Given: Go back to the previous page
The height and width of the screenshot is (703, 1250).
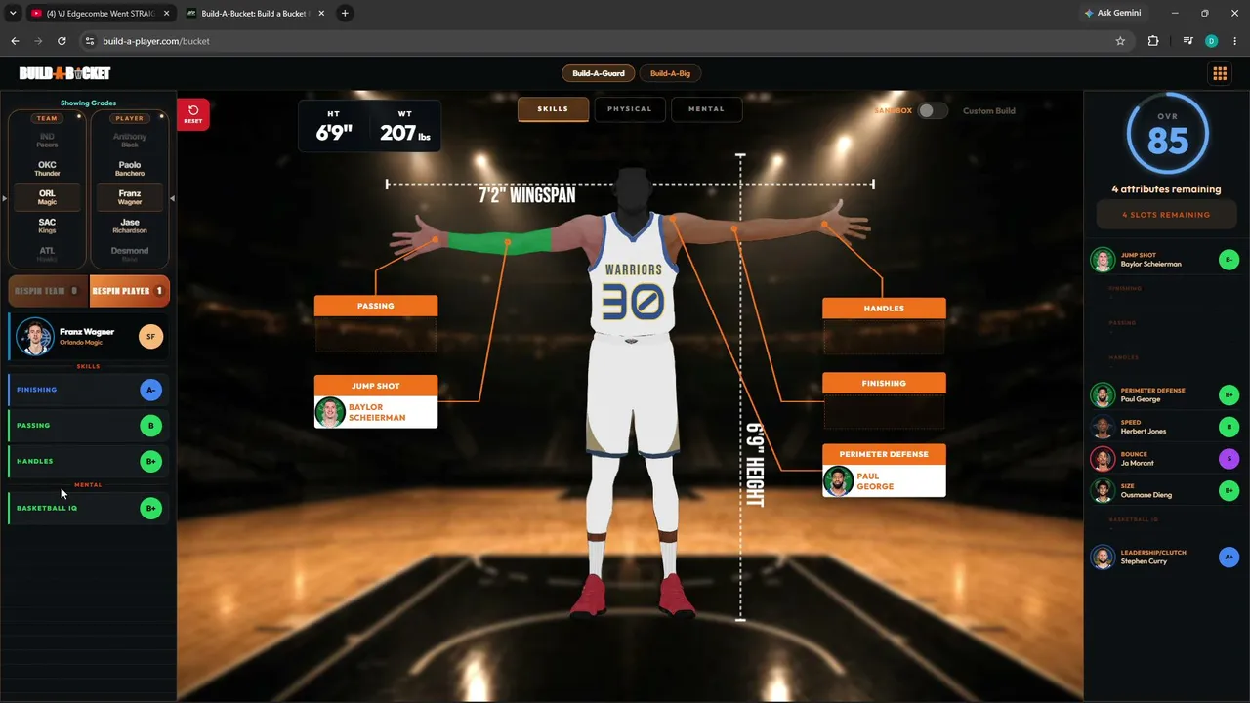Looking at the screenshot, I should pos(15,41).
